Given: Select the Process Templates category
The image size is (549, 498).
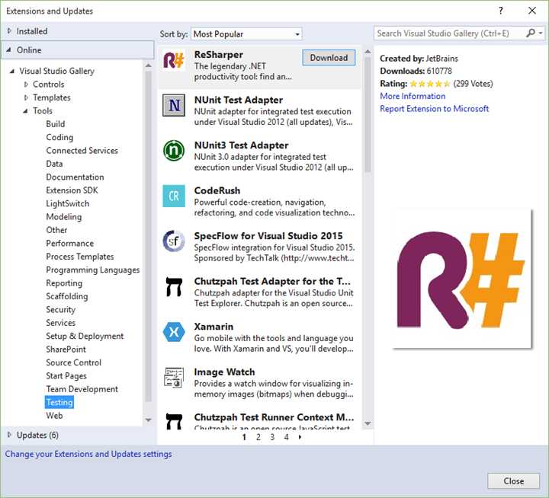Looking at the screenshot, I should (80, 257).
